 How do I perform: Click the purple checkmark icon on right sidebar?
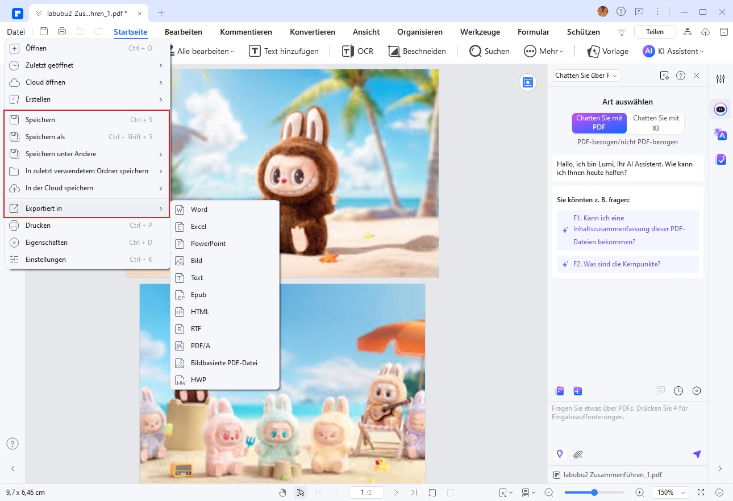coord(720,160)
